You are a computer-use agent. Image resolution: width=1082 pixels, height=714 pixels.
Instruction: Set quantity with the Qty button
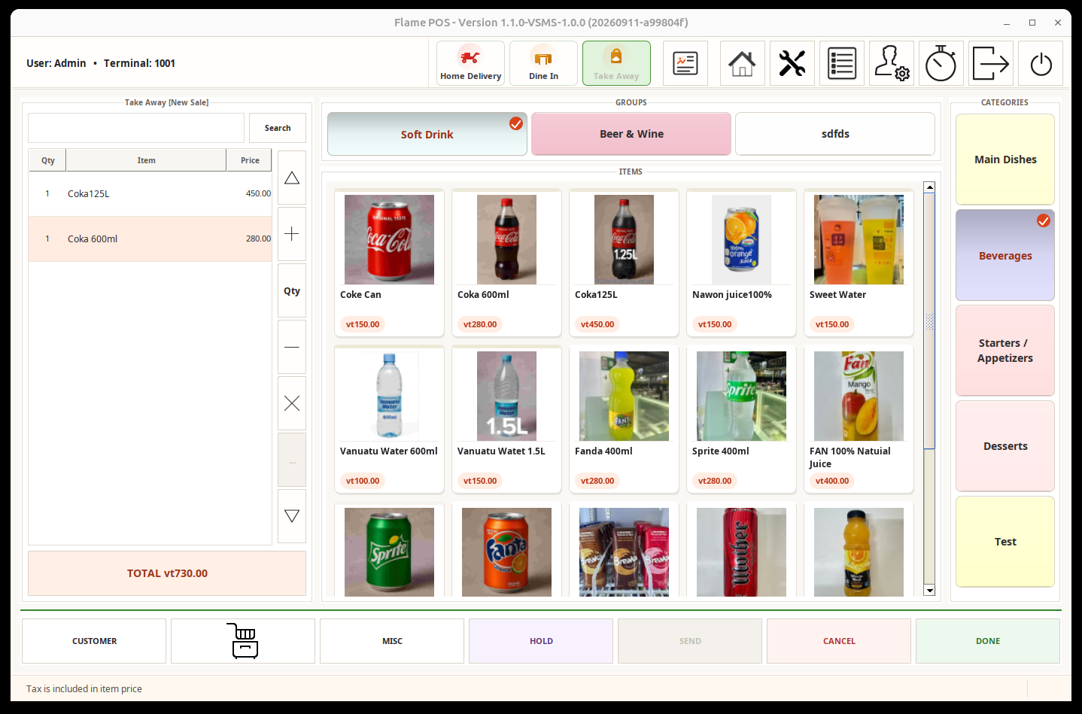coord(292,290)
